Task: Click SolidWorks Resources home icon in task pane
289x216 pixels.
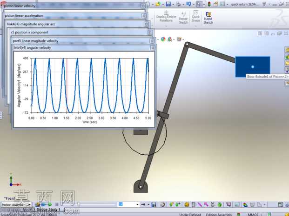Action: coord(287,50)
